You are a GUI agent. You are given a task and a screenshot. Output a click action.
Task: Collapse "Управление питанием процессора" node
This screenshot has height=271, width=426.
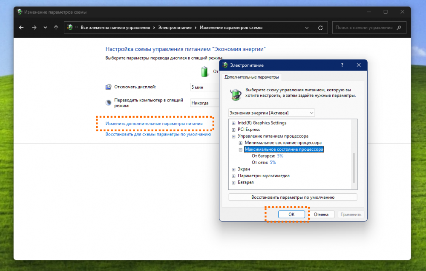tap(233, 136)
